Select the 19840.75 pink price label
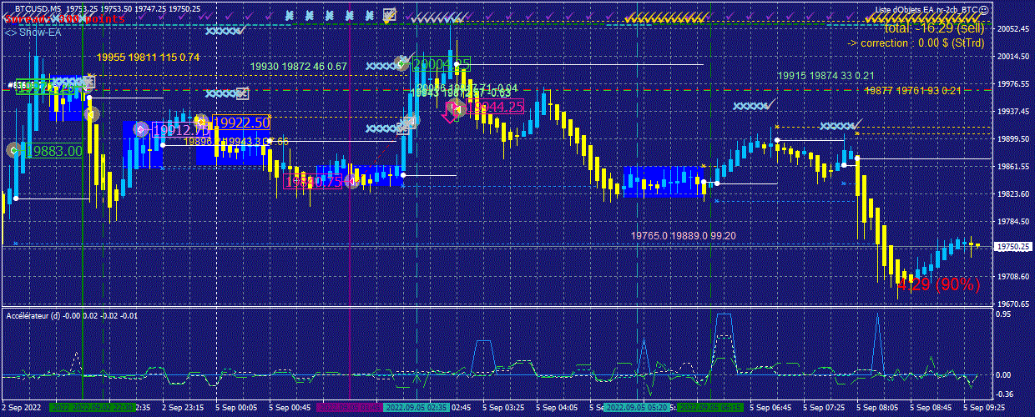This screenshot has width=1035, height=417. coord(313,181)
